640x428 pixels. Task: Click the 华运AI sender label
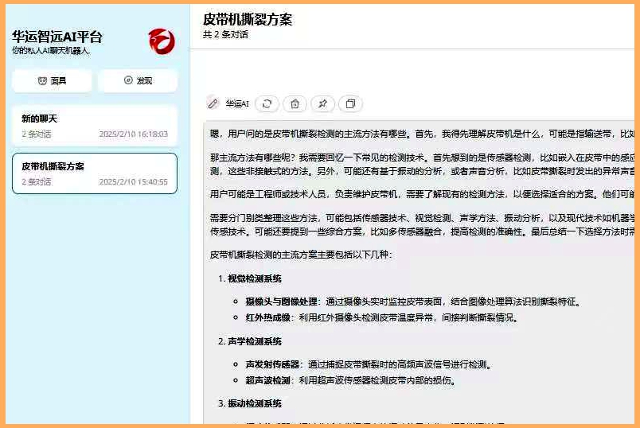[x=237, y=103]
